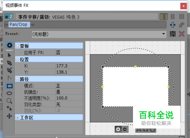Viewport: 190px width, 138px height.
Task: Click the 模式 label
Action: pyautogui.click(x=29, y=86)
